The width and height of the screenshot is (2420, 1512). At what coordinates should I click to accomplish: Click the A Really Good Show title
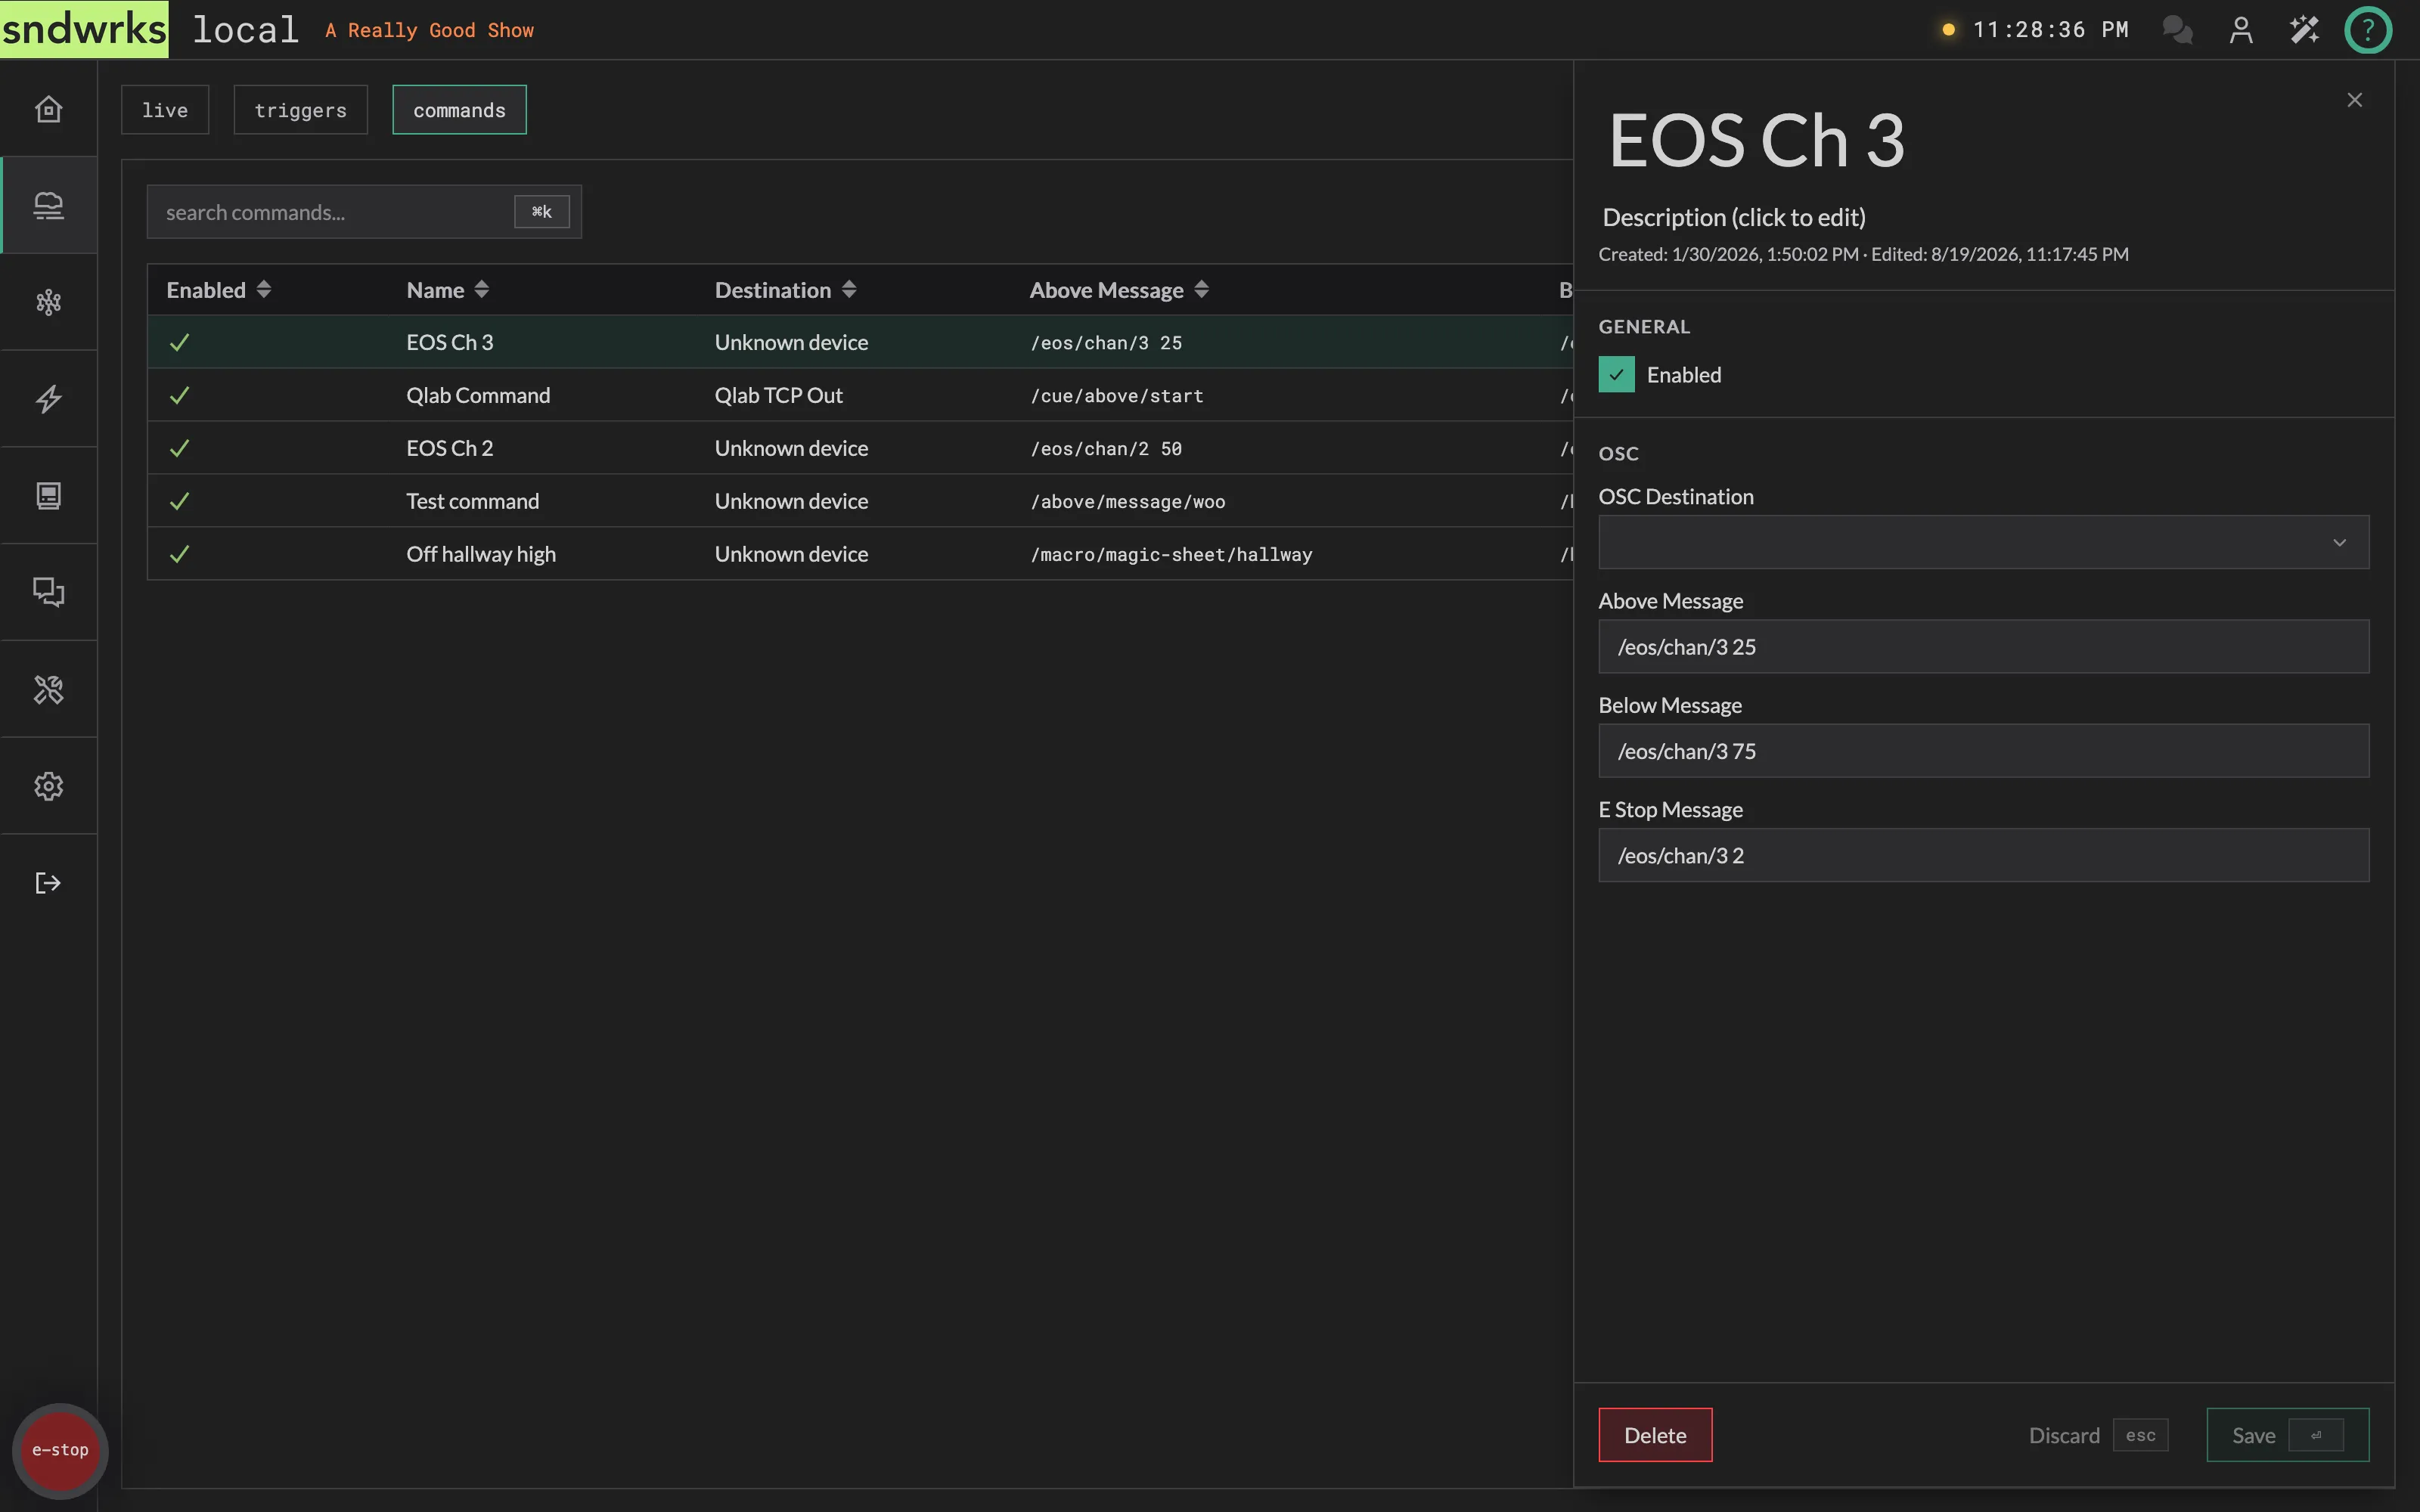(429, 31)
